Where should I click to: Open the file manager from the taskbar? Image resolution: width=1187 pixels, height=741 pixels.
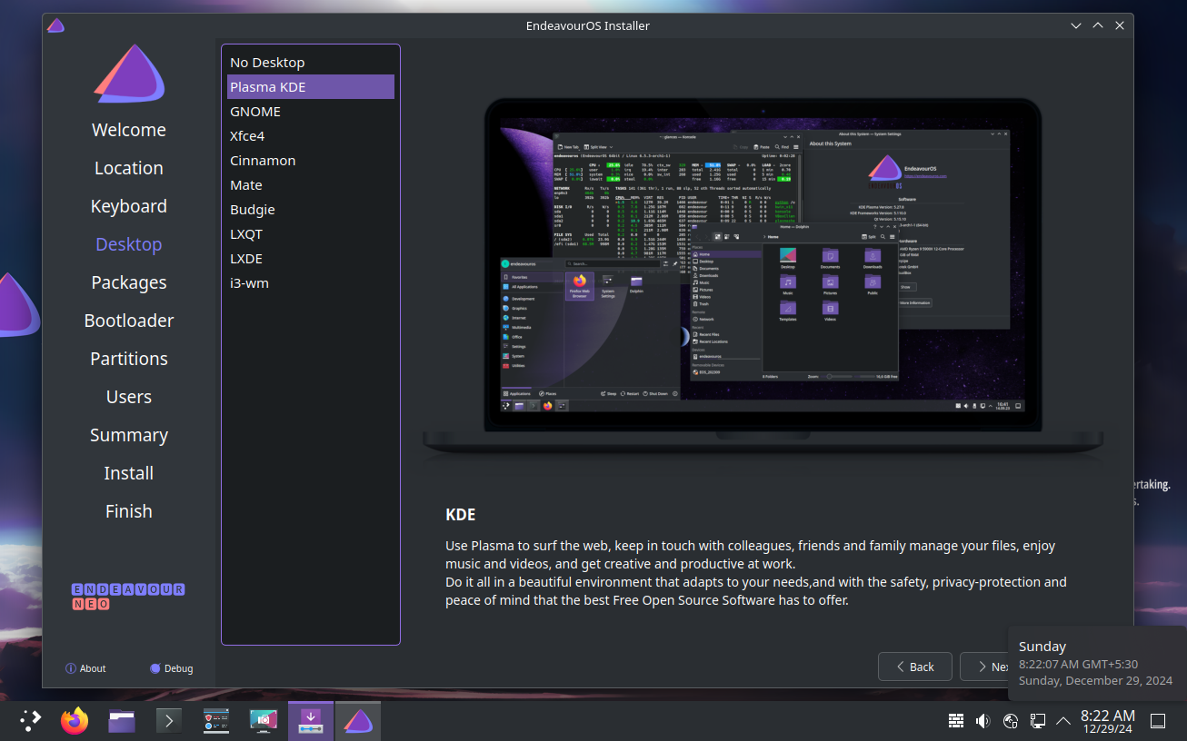(122, 721)
